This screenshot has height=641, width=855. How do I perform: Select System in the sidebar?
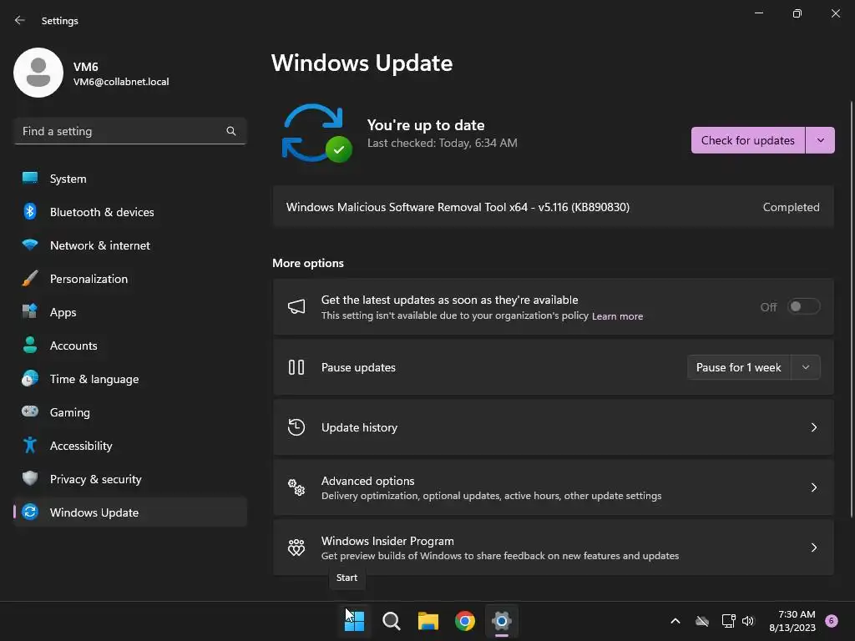pyautogui.click(x=129, y=179)
